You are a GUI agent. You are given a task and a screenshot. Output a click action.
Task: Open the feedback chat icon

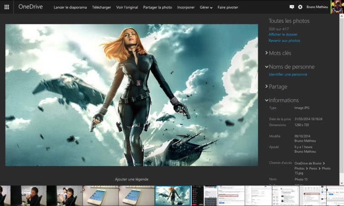point(292,7)
